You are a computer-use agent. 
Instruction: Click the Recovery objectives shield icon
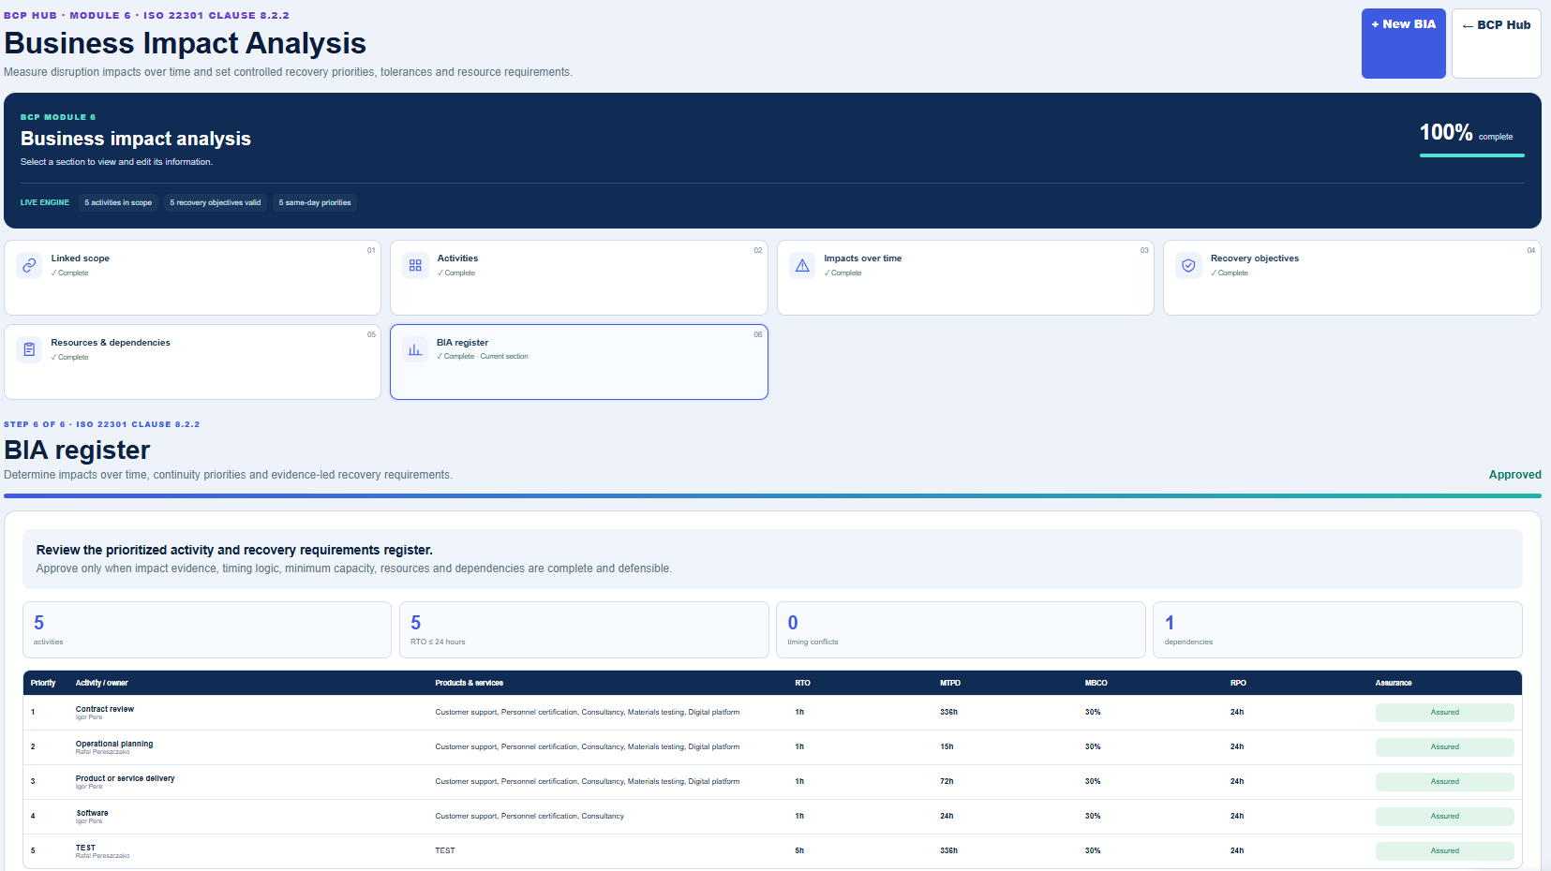tap(1188, 265)
